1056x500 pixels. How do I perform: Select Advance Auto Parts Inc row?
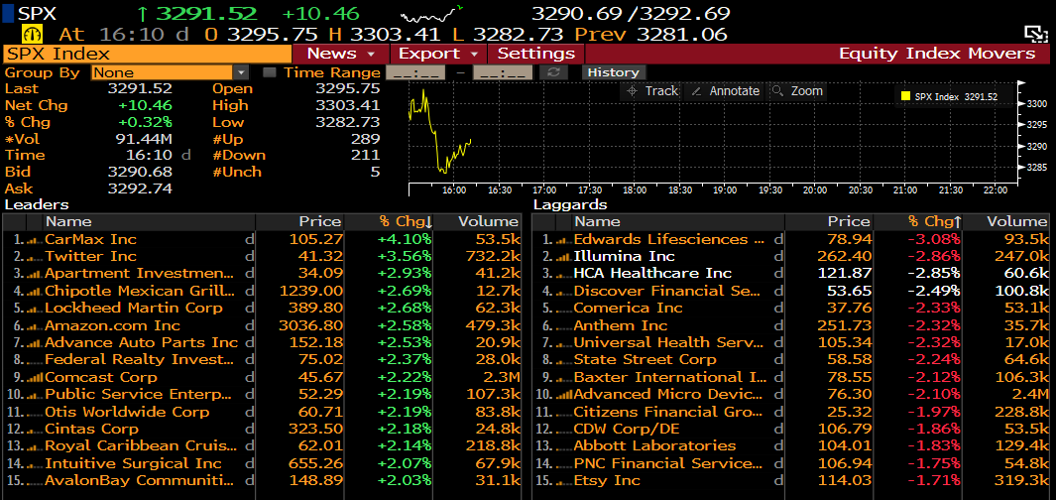click(262, 343)
